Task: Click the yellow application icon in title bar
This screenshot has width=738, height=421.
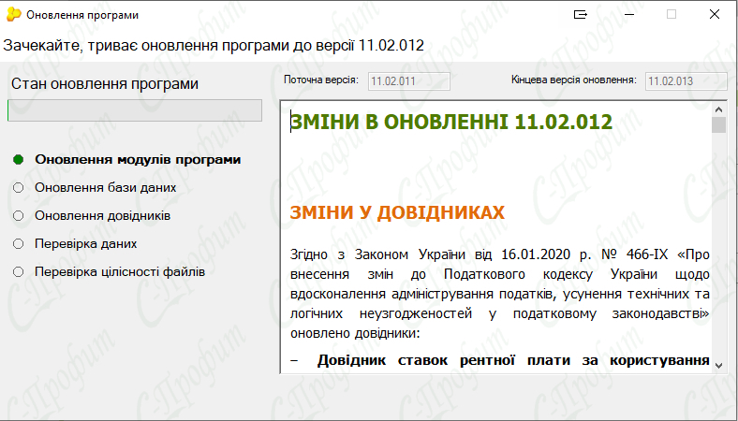Action: (x=14, y=15)
